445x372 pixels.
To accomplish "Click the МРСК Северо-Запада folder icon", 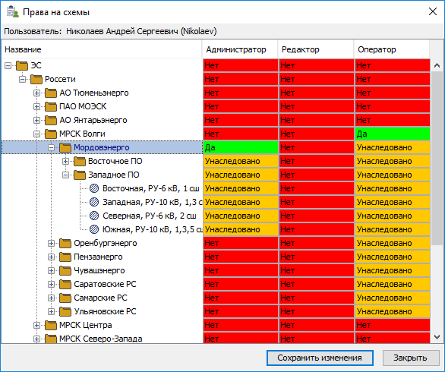I will pyautogui.click(x=51, y=339).
